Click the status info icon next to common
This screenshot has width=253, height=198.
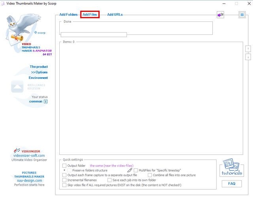pos(46,101)
